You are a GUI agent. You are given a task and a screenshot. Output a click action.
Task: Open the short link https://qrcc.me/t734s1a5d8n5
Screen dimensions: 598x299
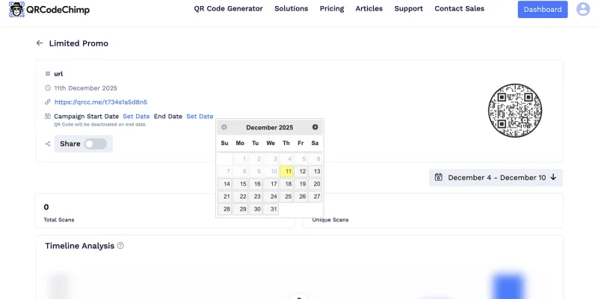tap(101, 102)
